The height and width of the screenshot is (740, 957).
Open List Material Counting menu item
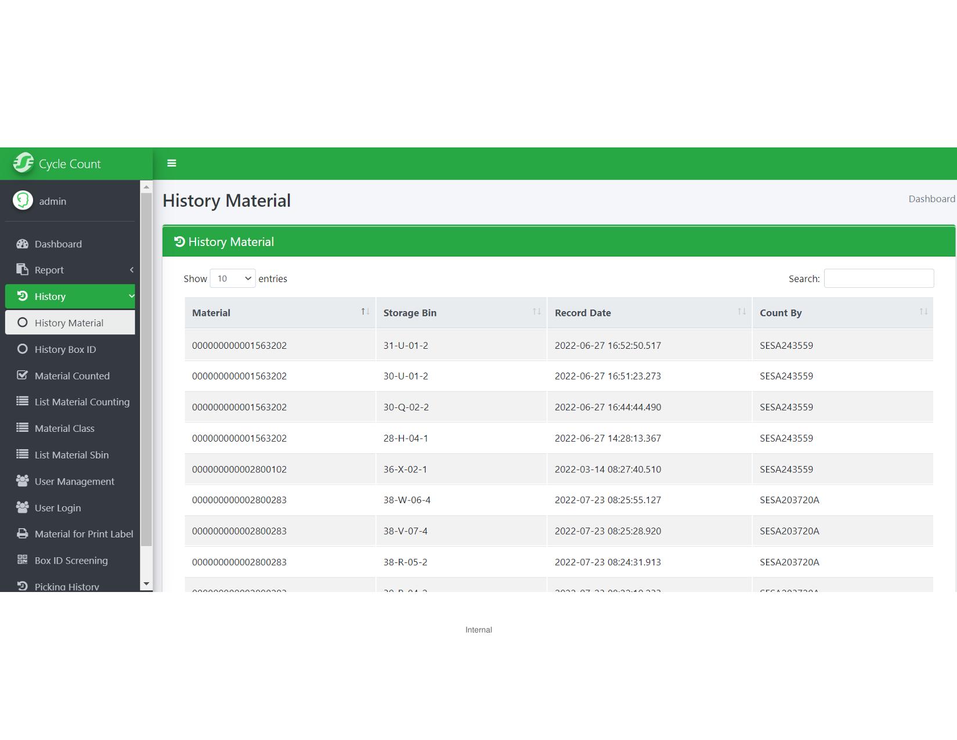pyautogui.click(x=82, y=402)
